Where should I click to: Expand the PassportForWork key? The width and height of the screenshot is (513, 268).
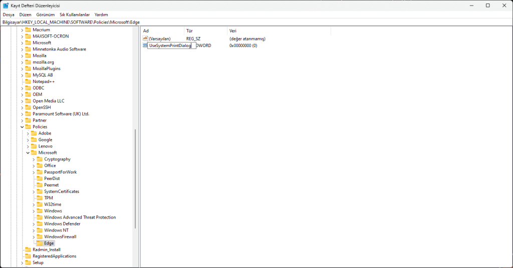click(x=34, y=172)
